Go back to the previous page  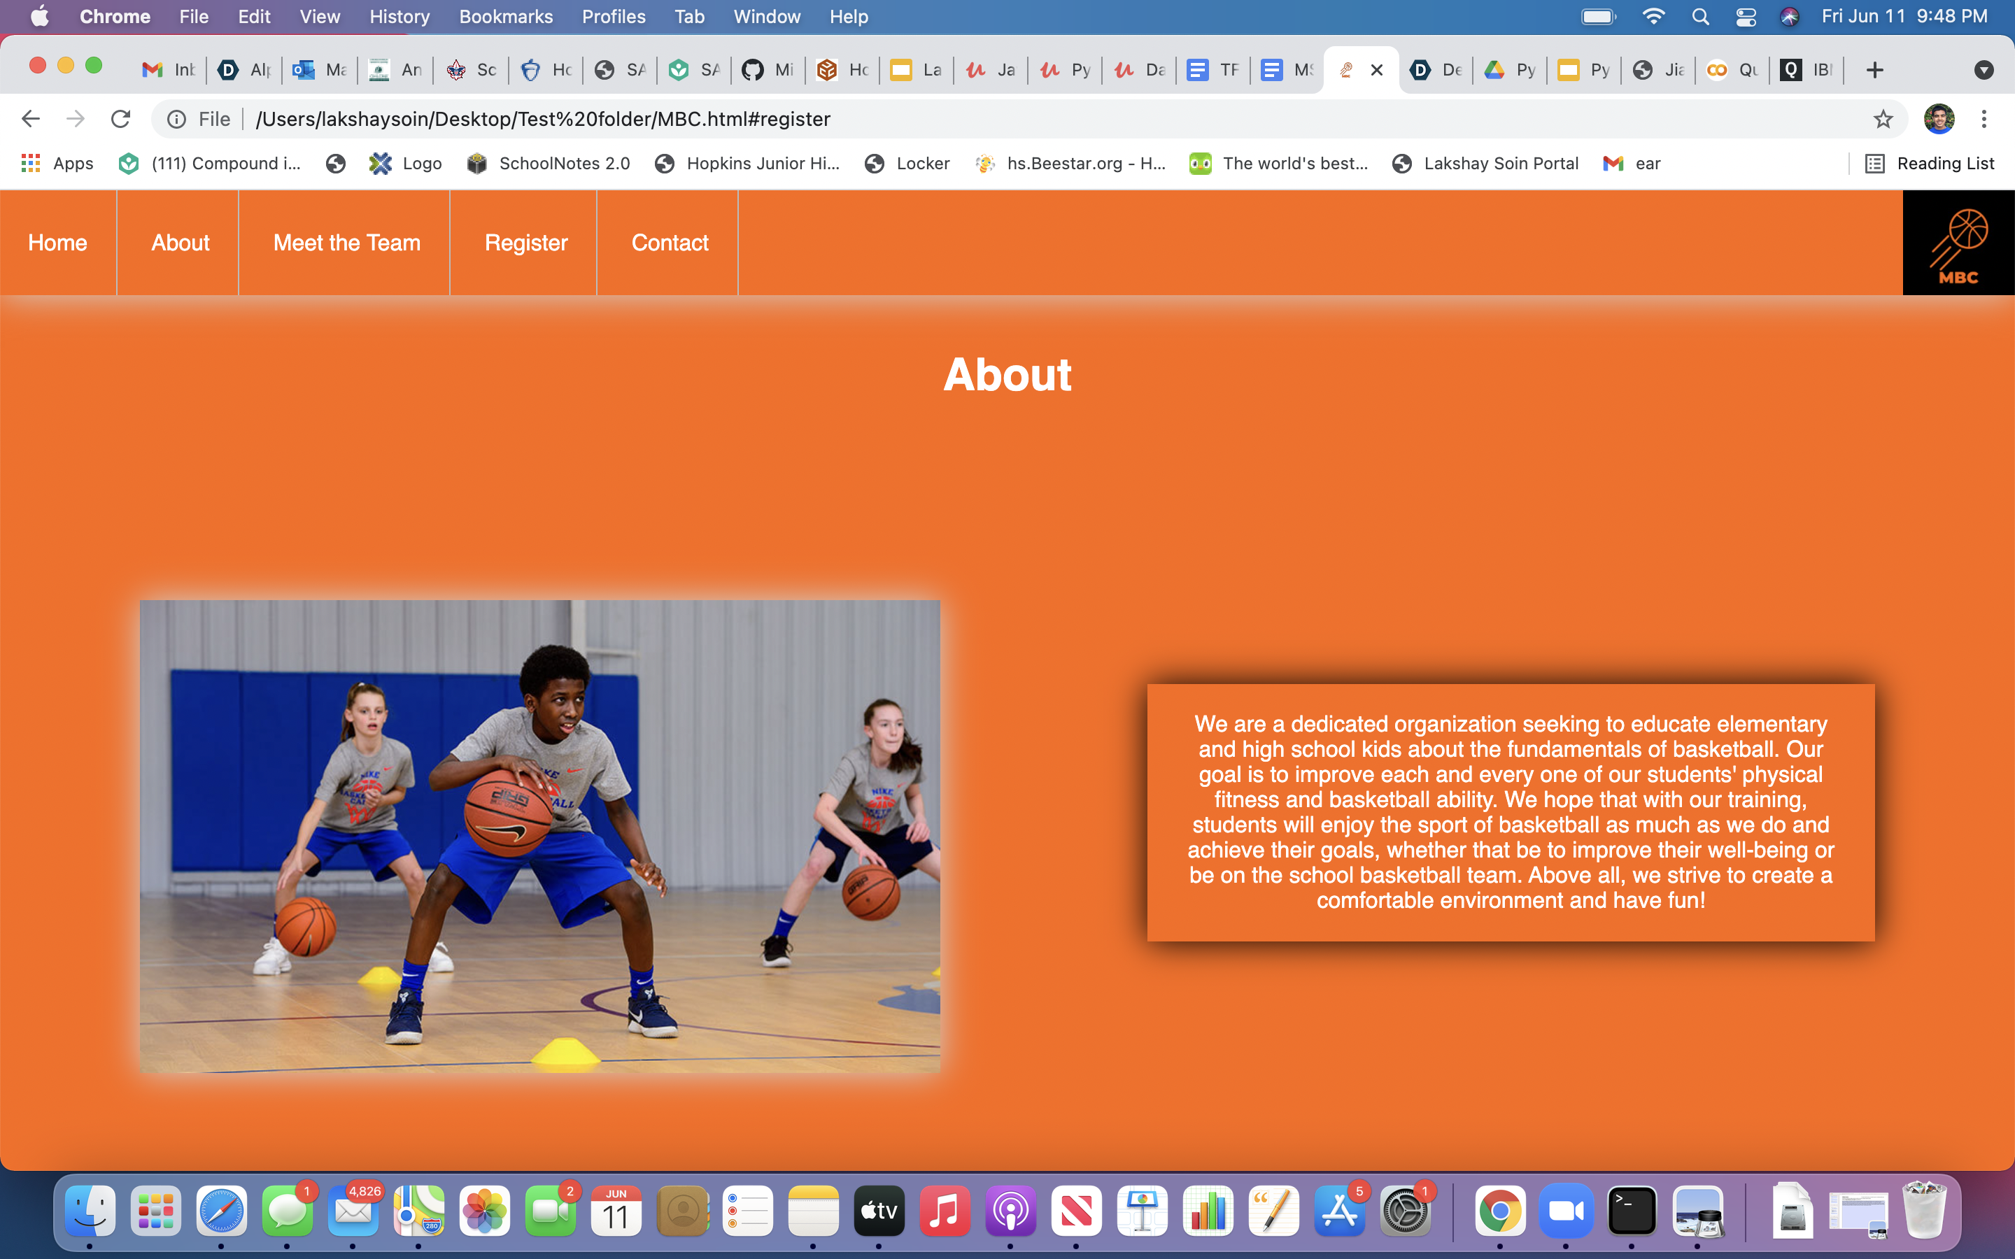pos(31,119)
